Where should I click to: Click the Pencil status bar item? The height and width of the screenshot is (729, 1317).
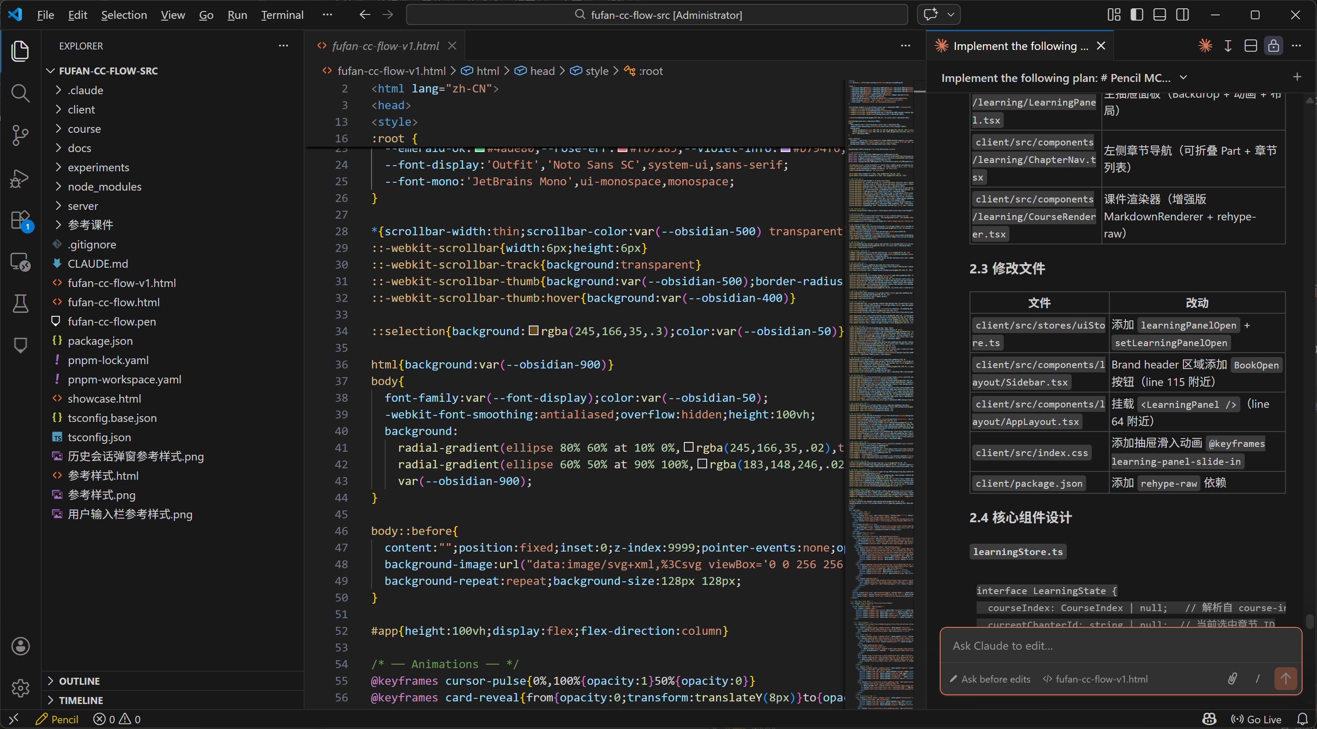[57, 719]
